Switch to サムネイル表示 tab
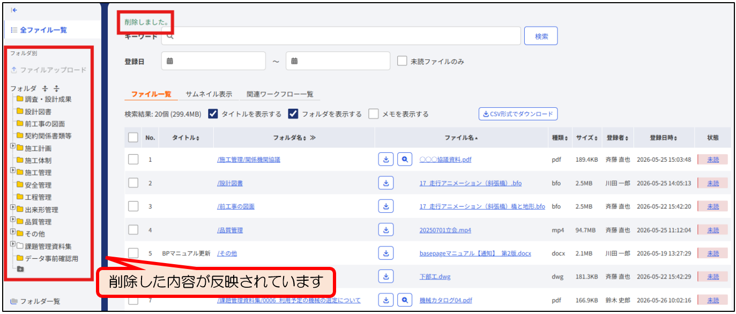The width and height of the screenshot is (736, 314). pyautogui.click(x=209, y=94)
